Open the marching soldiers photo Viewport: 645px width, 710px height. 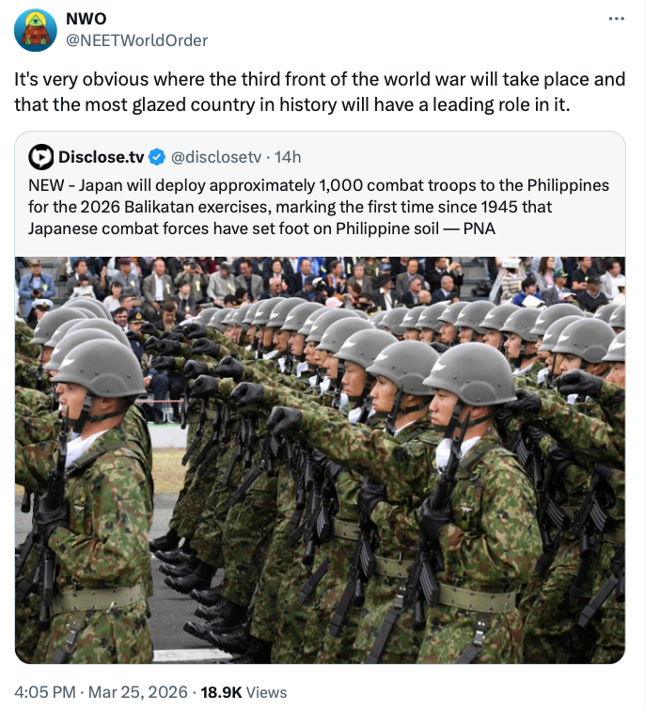click(320, 460)
